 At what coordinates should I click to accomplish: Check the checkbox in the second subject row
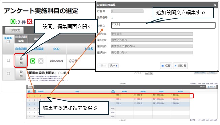(8, 73)
